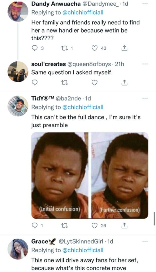
Task: Share soul'creates tweet
Action: pyautogui.click(x=124, y=83)
